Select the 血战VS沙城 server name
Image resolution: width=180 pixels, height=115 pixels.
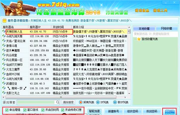(x=13, y=74)
